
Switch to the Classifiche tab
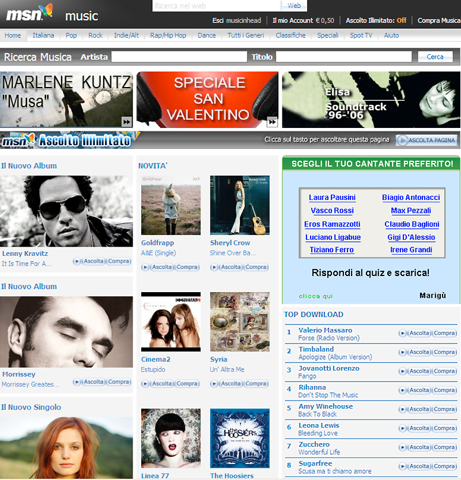pos(290,35)
